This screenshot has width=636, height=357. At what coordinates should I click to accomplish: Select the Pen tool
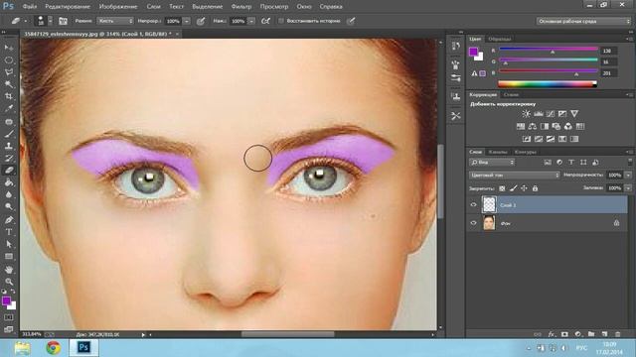(9, 220)
